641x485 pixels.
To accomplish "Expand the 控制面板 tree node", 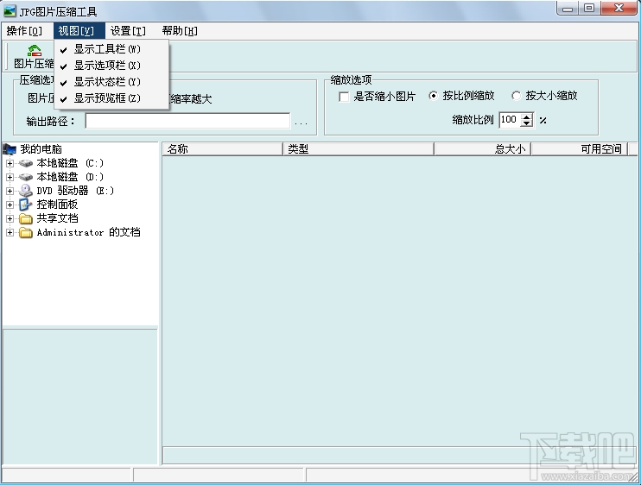I will point(10,205).
